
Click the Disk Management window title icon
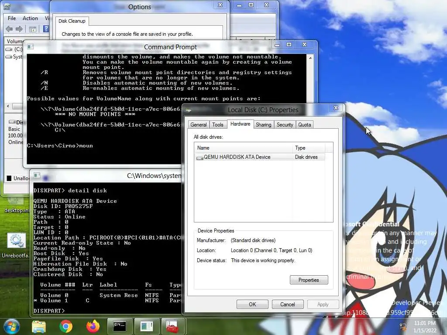[7, 6]
